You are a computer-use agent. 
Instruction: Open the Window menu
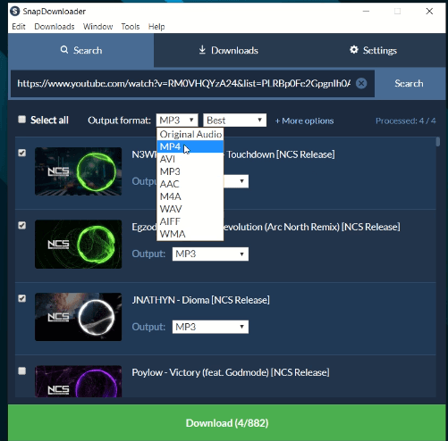(x=97, y=27)
